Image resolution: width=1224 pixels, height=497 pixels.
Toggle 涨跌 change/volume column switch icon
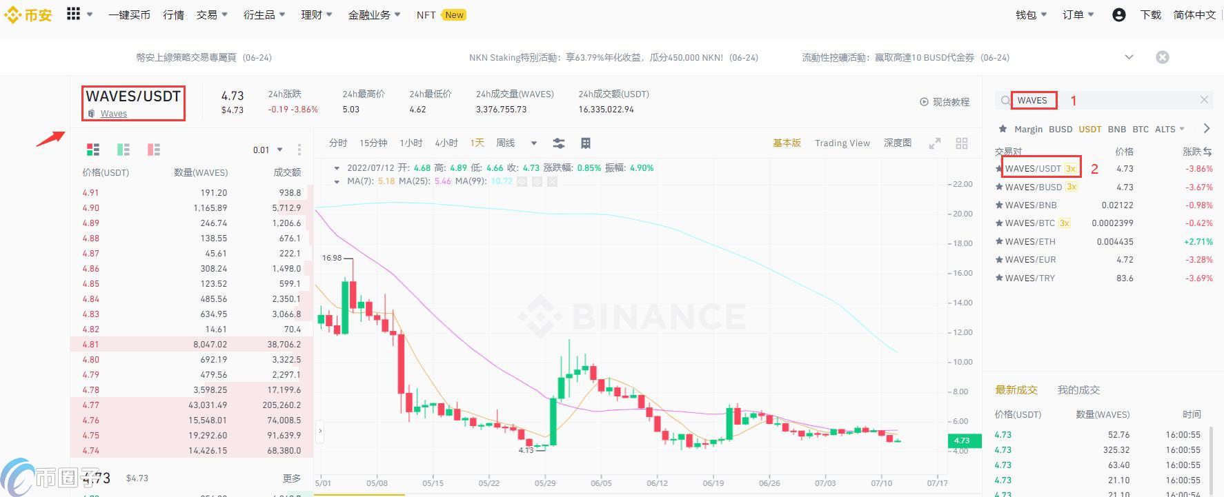click(x=1208, y=151)
